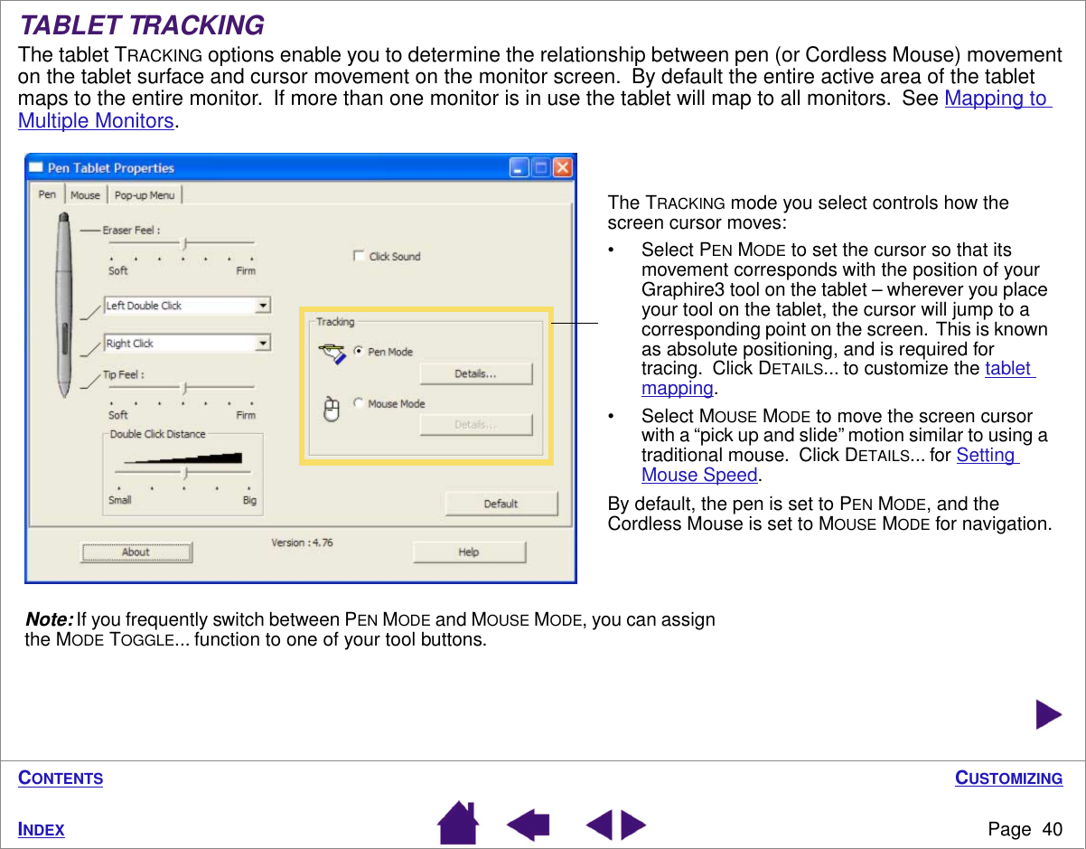
Task: Select the Pen Mode radio button
Action: tap(359, 352)
